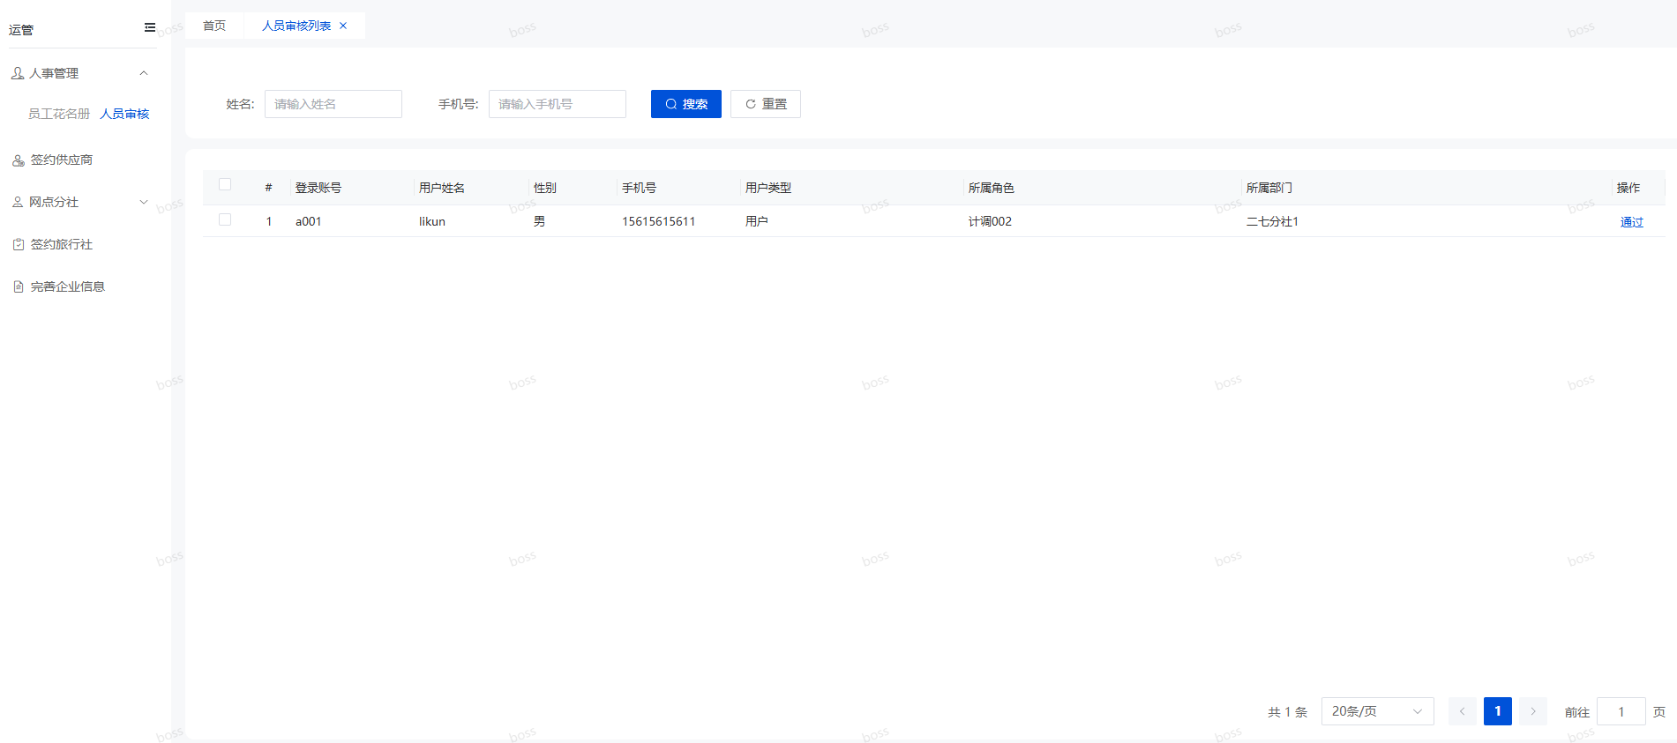
Task: Click the 完善企业信息 document icon
Action: (x=18, y=286)
